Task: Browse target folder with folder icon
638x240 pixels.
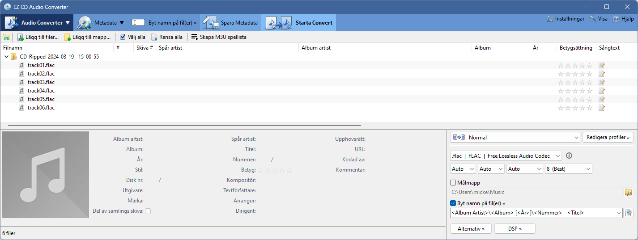Action: pyautogui.click(x=629, y=192)
